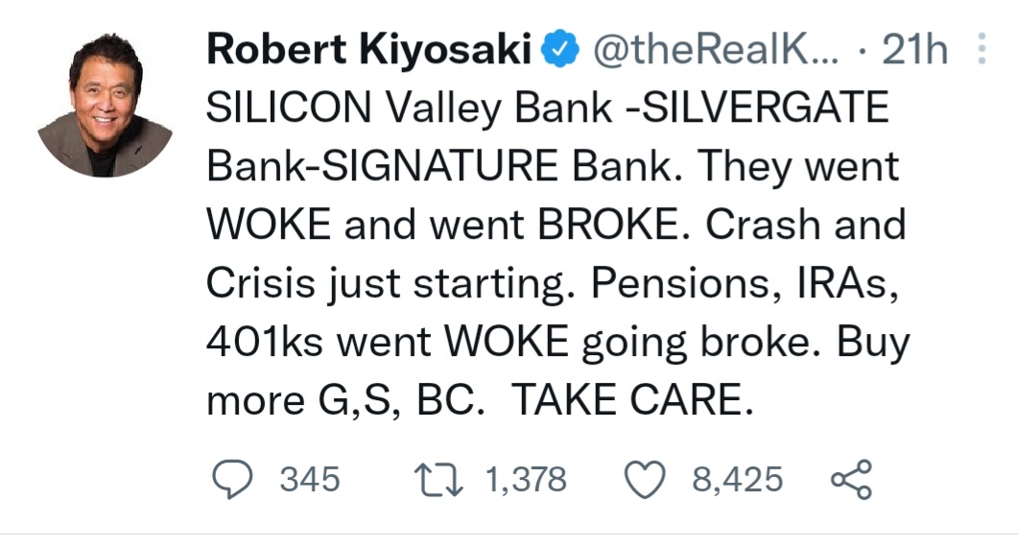
Task: Click the 345 replies count
Action: [x=310, y=479]
